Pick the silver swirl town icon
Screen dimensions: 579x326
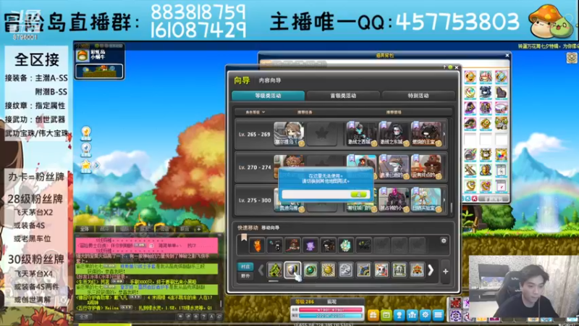point(346,270)
